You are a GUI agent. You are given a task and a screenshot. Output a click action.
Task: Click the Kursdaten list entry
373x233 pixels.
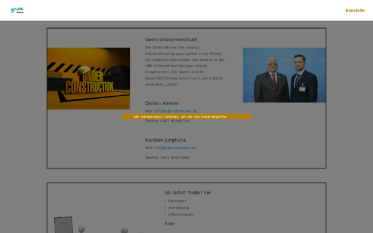[177, 201]
